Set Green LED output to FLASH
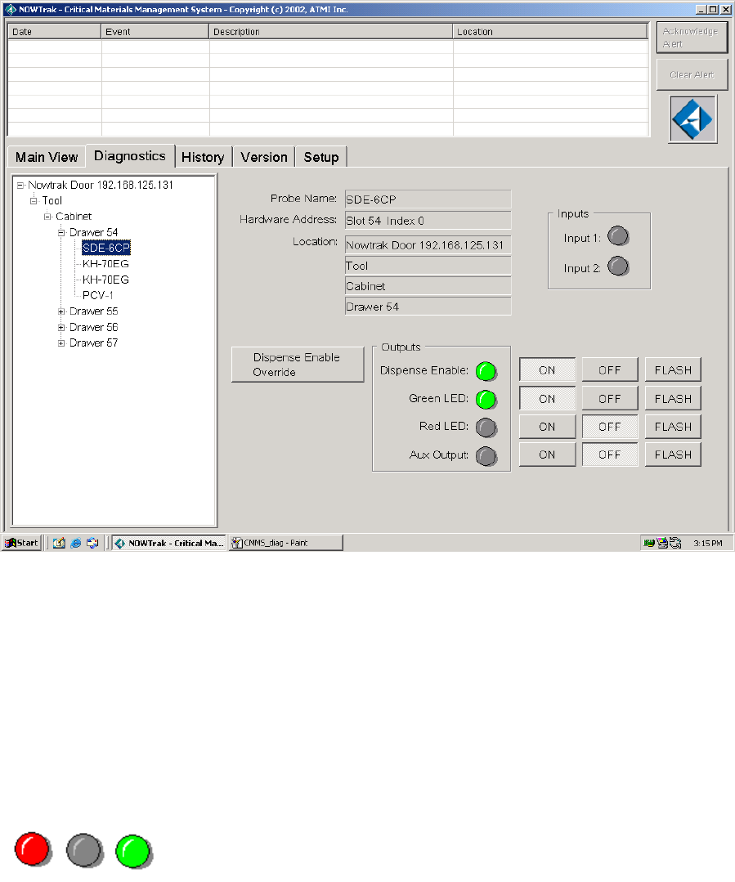Image resolution: width=735 pixels, height=882 pixels. pyautogui.click(x=673, y=398)
